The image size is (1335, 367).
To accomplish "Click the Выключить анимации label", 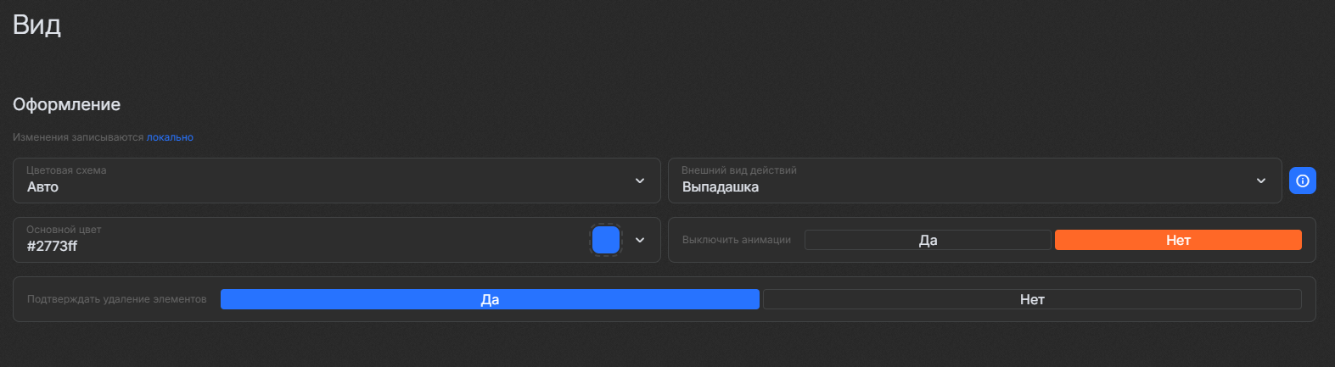I will pos(737,240).
